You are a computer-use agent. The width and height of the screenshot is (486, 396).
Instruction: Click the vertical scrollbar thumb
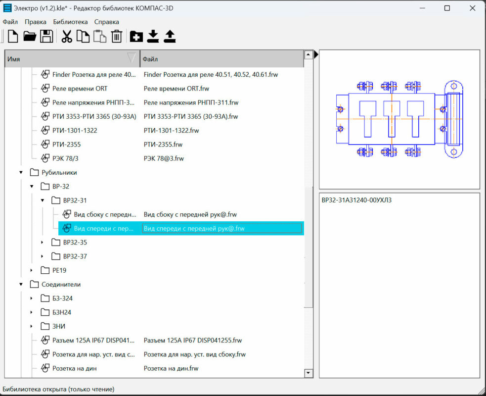pyautogui.click(x=309, y=247)
